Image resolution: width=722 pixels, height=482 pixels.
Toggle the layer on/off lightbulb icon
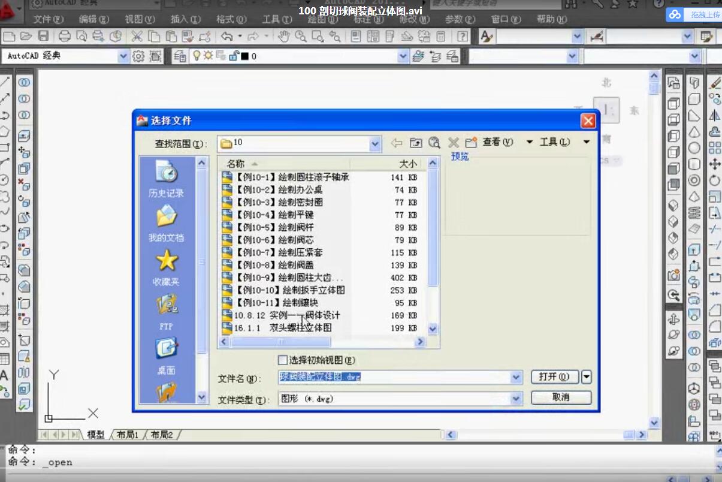click(x=196, y=56)
